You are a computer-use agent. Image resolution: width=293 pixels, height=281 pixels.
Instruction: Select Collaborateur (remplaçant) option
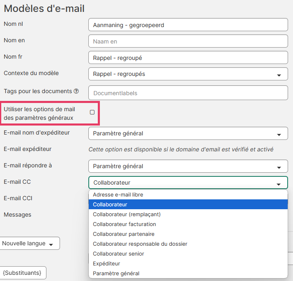(x=188, y=215)
